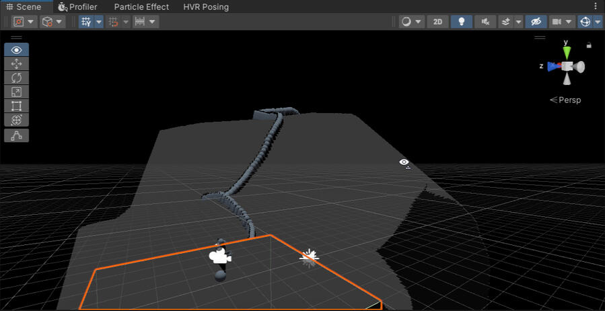Toggle scene lighting with lightbulb button
The image size is (605, 311).
(461, 22)
